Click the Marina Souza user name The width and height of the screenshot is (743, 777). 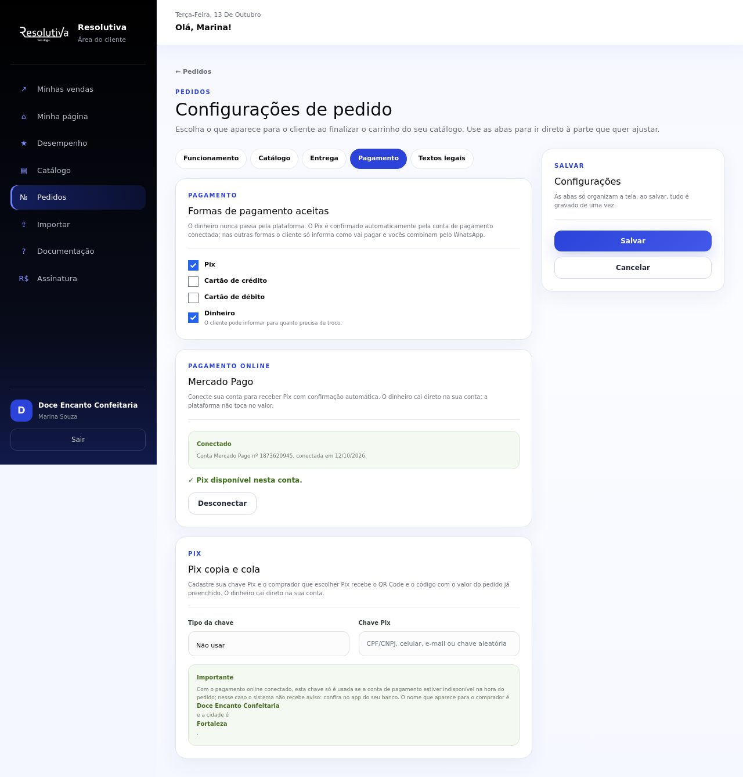(58, 417)
